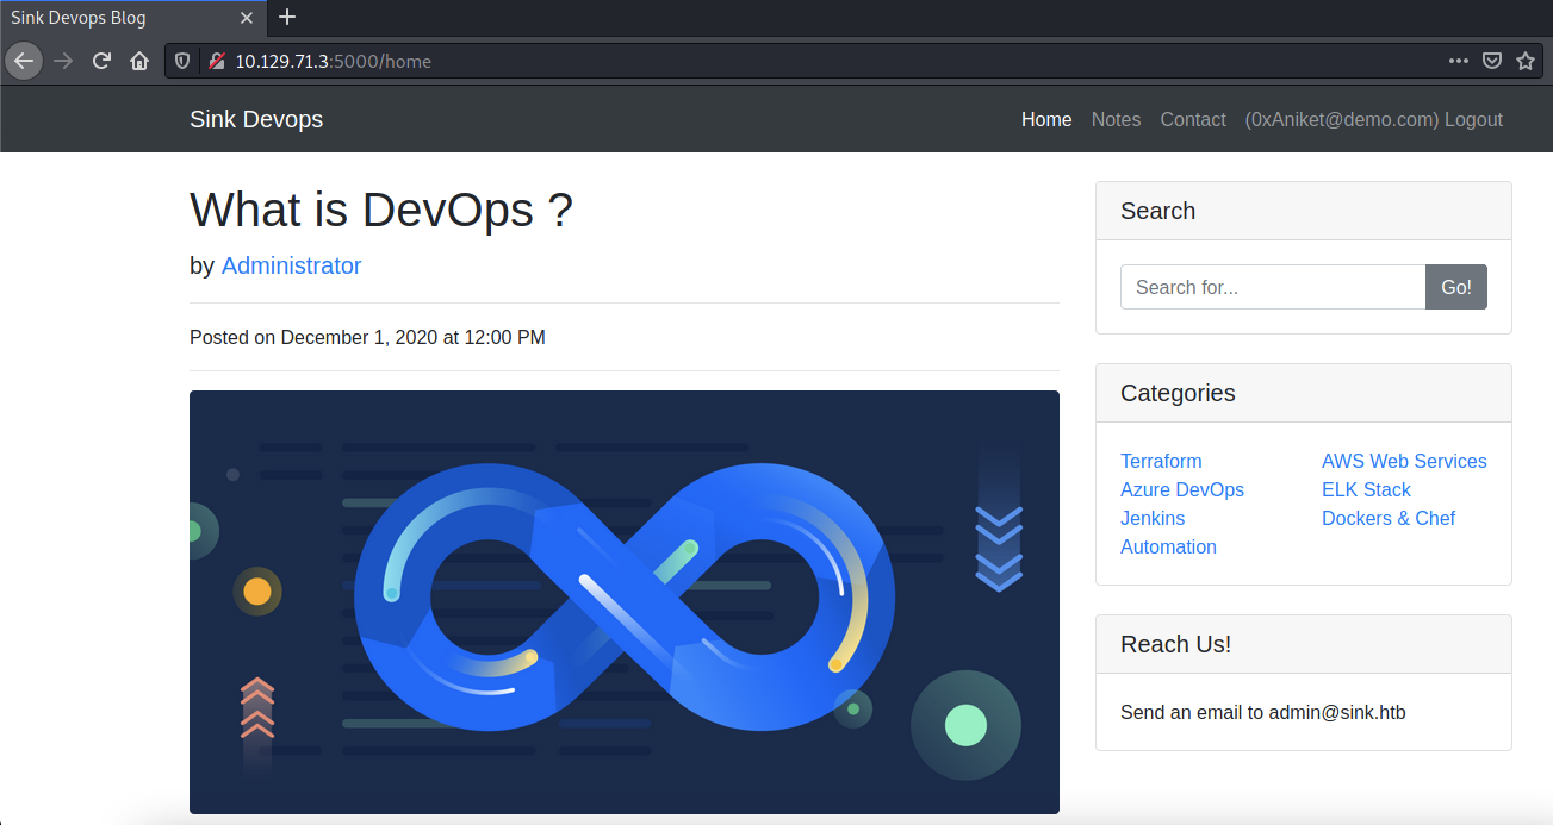Image resolution: width=1553 pixels, height=825 pixels.
Task: Select the Sink Devops Blog tab
Action: (133, 18)
